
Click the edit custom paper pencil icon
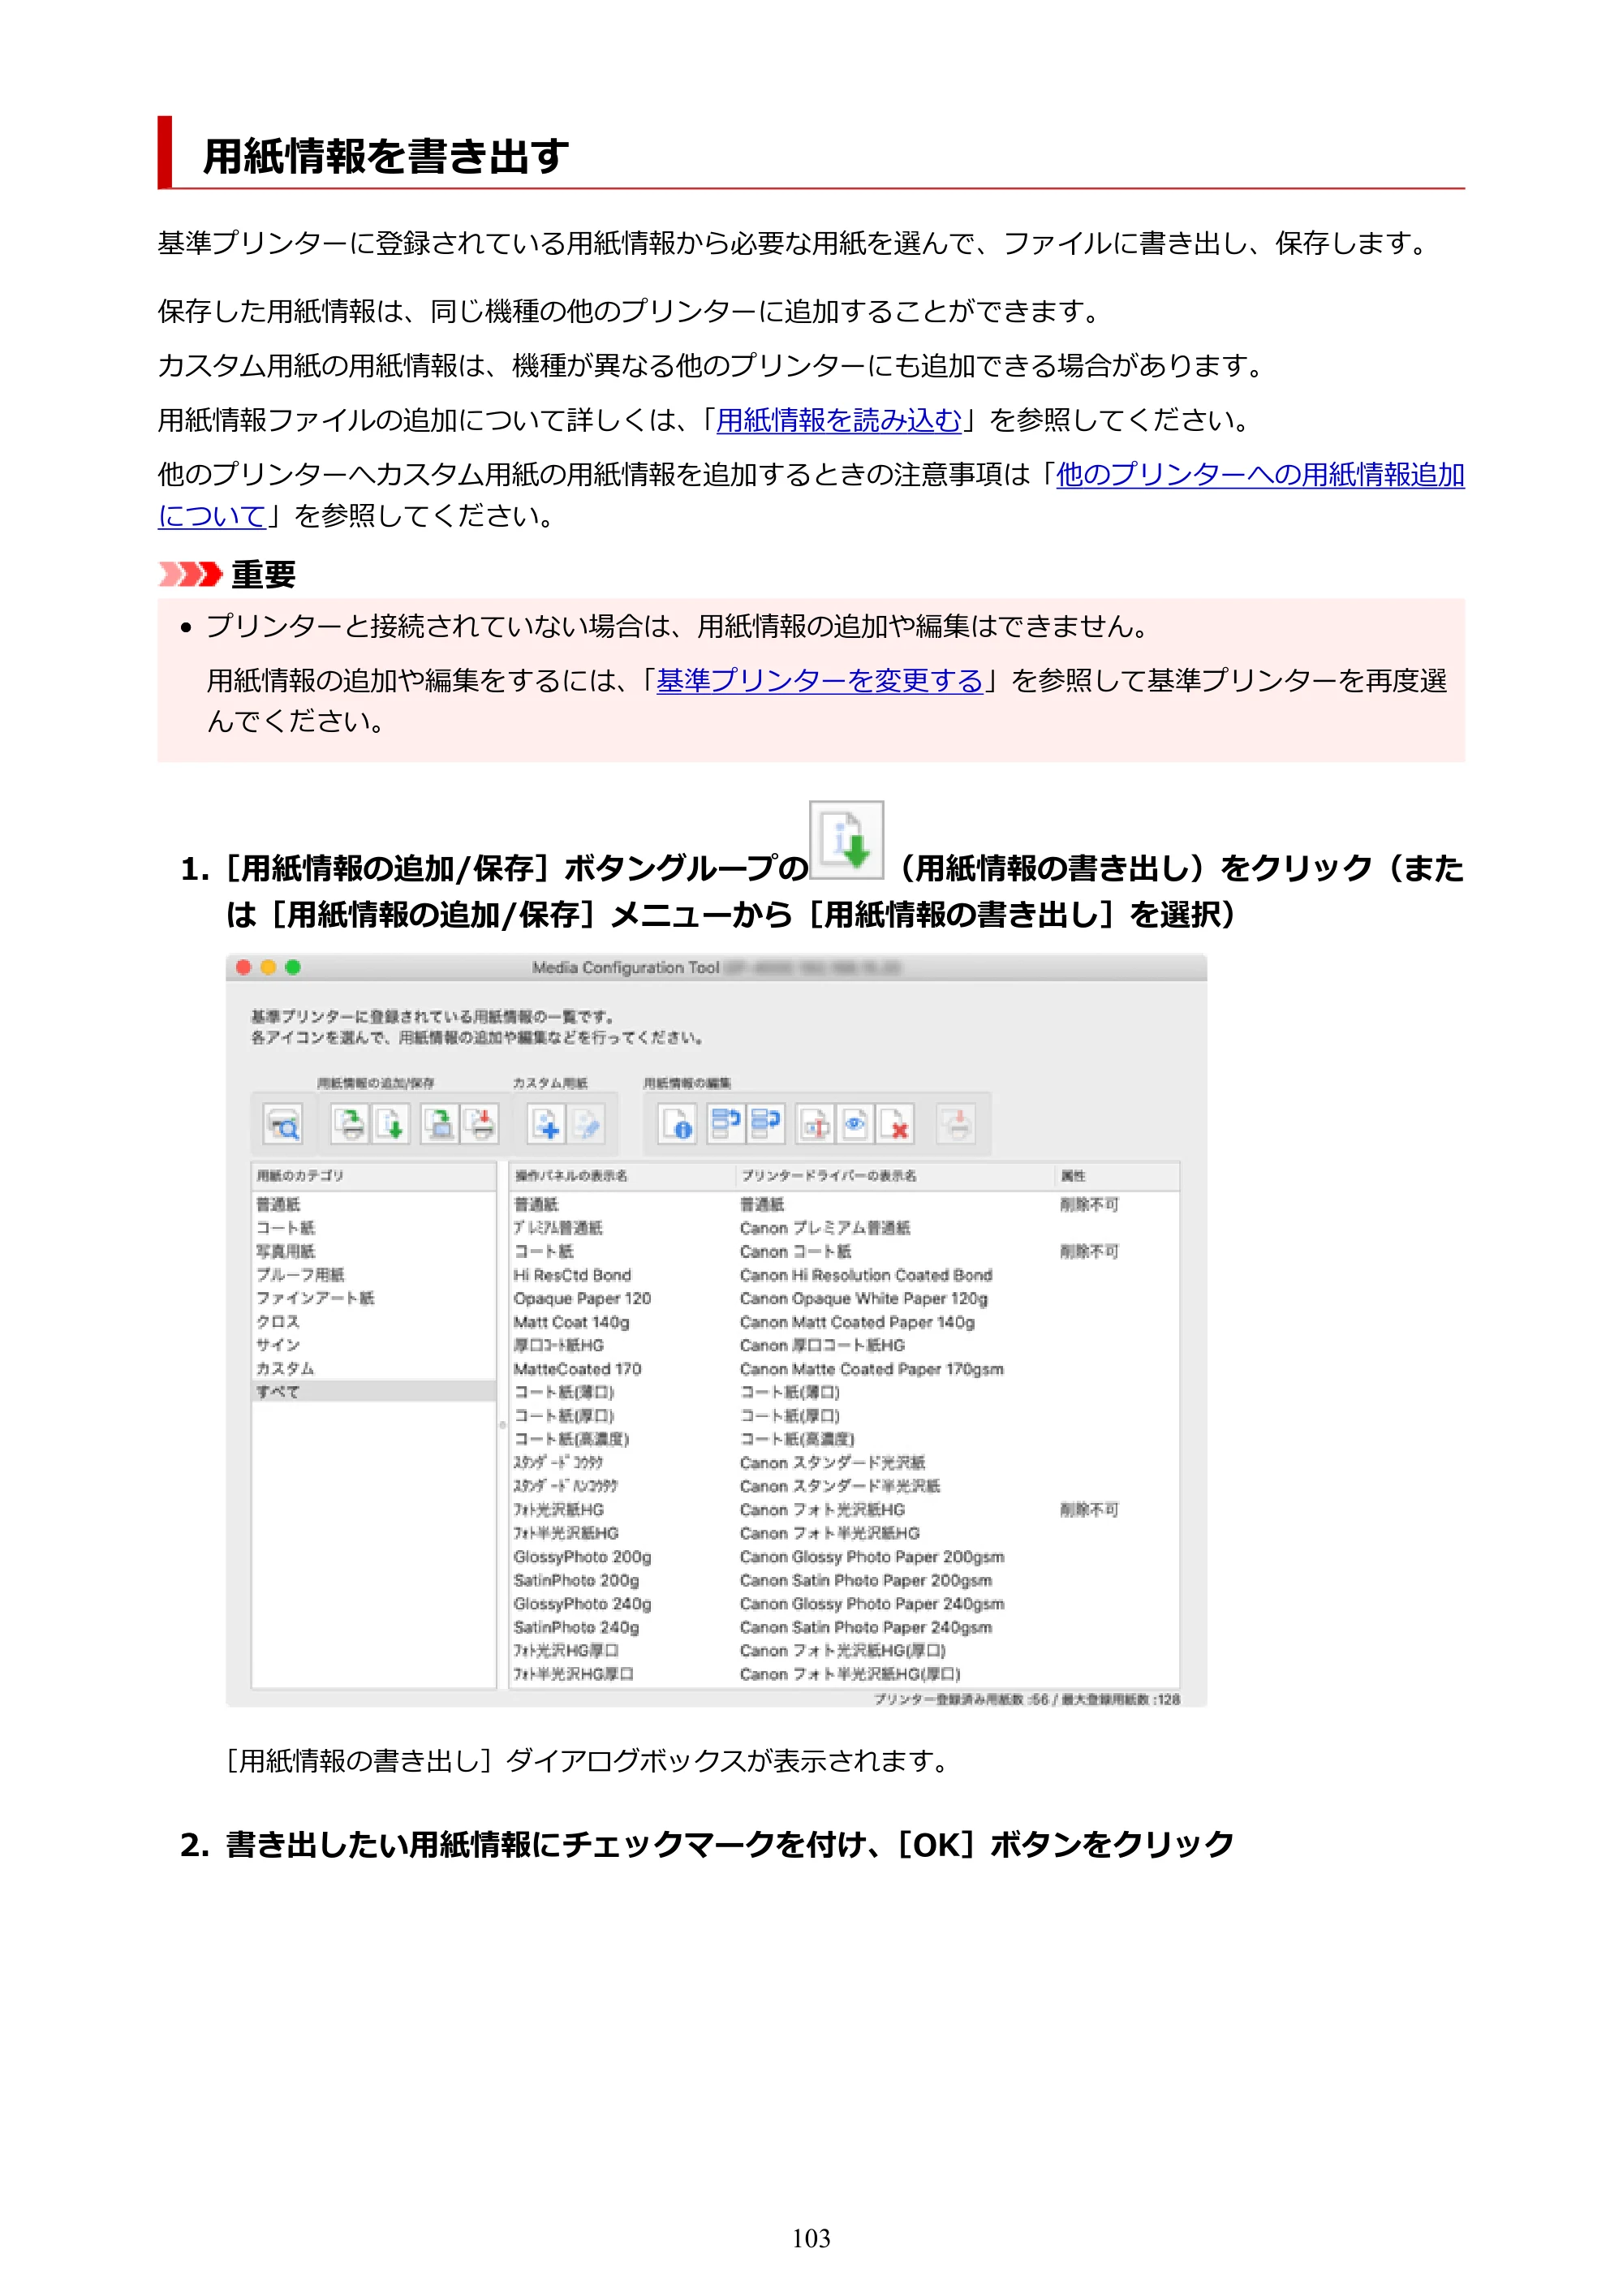tap(587, 1124)
